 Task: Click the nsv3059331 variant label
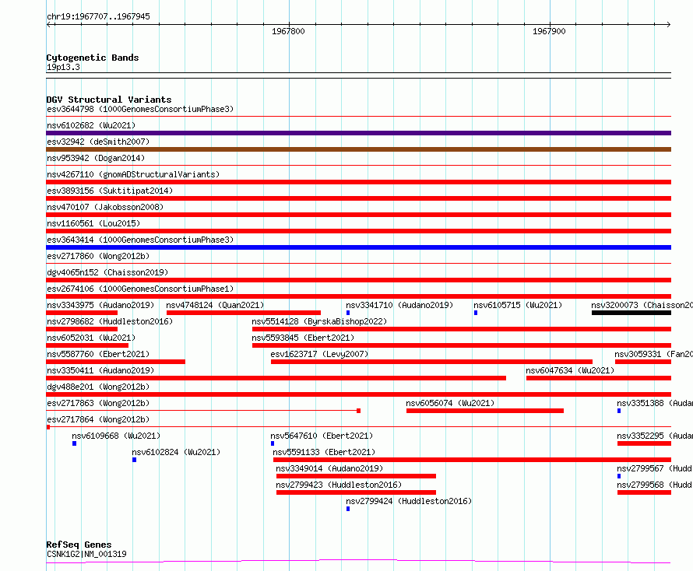[x=653, y=354]
